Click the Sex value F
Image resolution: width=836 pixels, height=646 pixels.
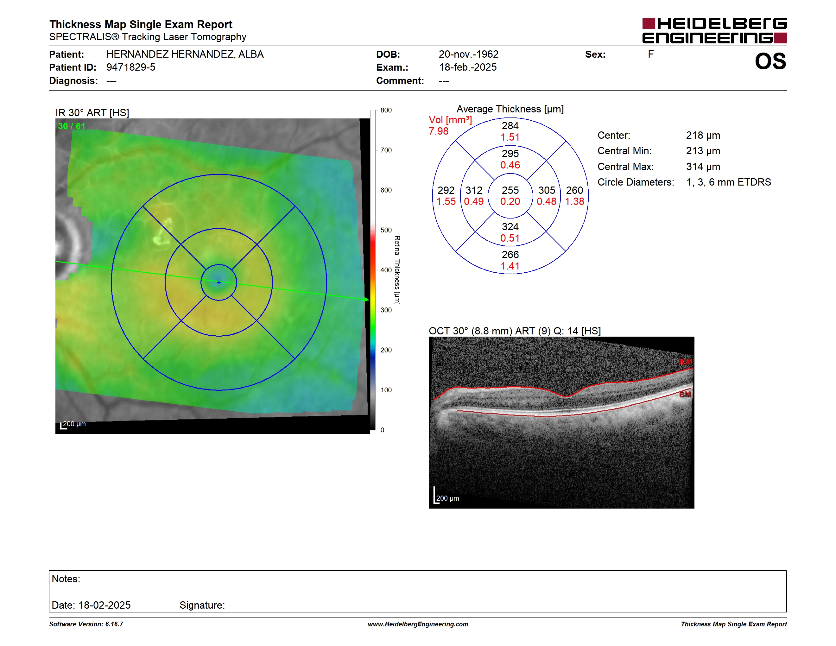coord(651,54)
